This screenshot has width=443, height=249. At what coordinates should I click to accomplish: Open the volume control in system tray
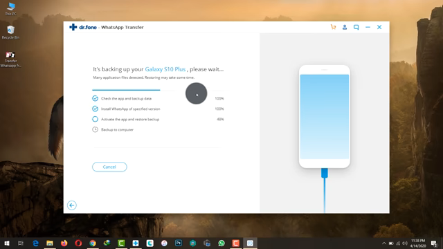pos(405,243)
